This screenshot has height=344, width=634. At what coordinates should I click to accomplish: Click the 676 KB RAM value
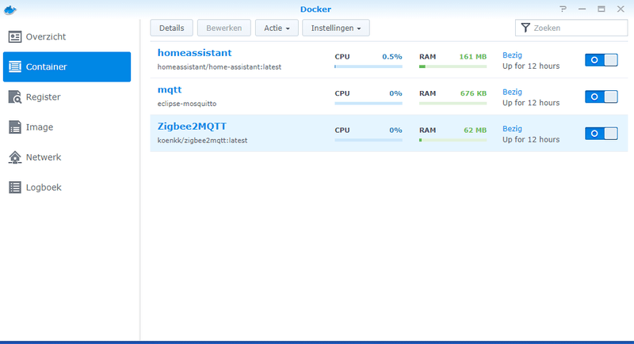[473, 93]
